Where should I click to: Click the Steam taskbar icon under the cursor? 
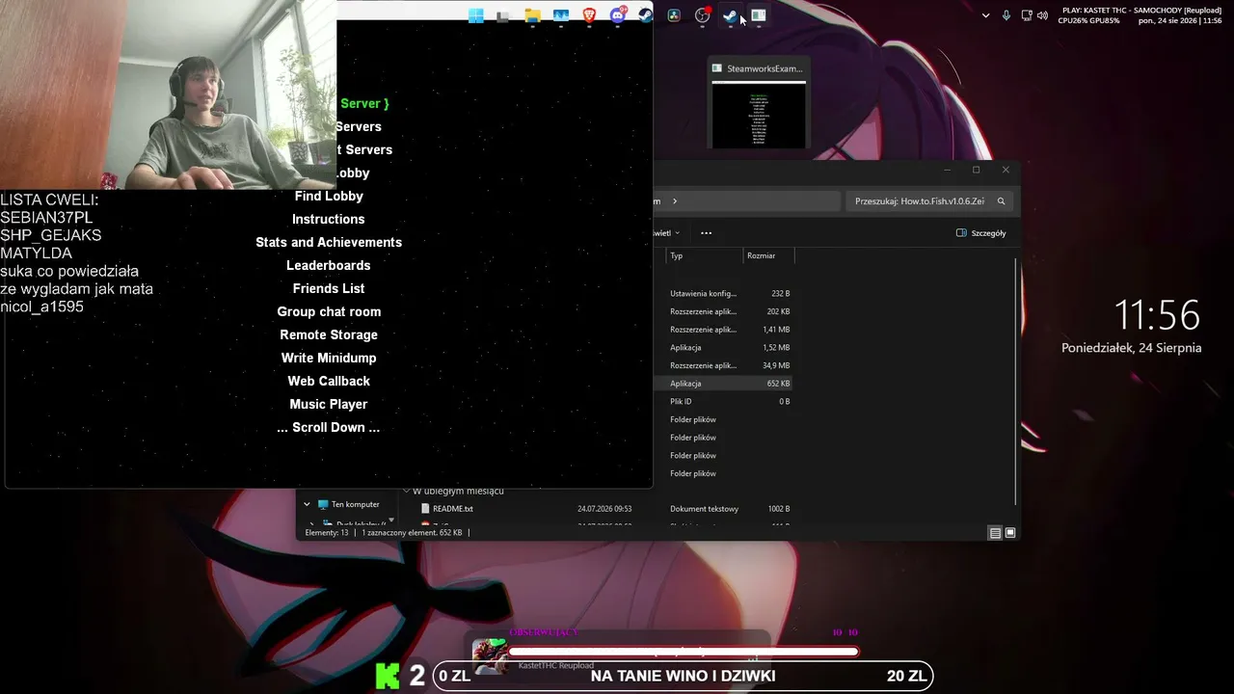coord(730,15)
